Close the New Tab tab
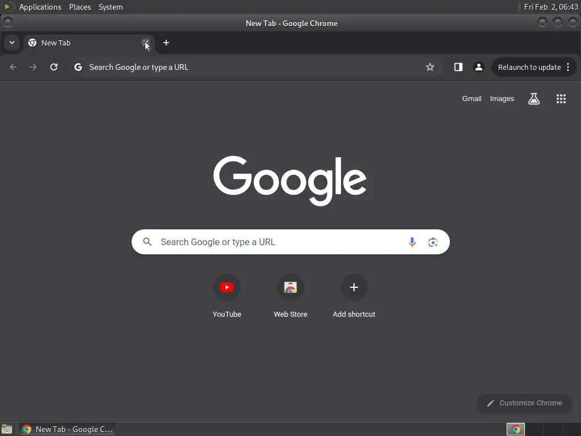581x436 pixels. 146,43
